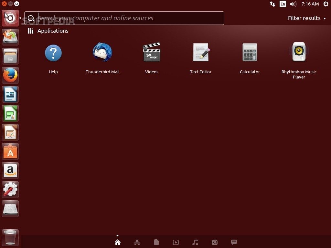331x248 pixels.
Task: Maximize the Dash with the restore button
Action: pos(16,4)
